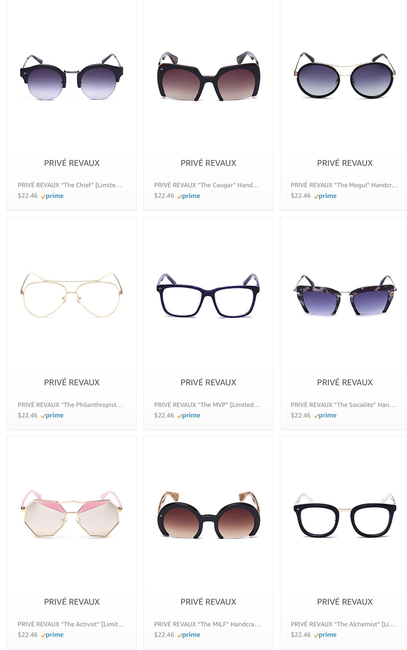This screenshot has height=650, width=407.
Task: Open "The Cougar" sunglasses product image
Action: (x=208, y=76)
